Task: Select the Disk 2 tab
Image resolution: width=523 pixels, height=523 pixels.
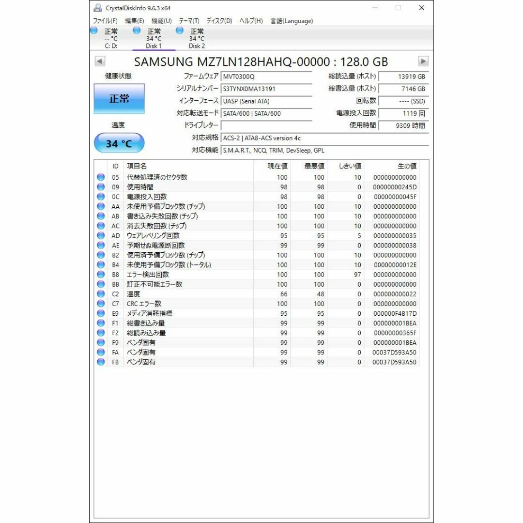Action: pos(197,38)
